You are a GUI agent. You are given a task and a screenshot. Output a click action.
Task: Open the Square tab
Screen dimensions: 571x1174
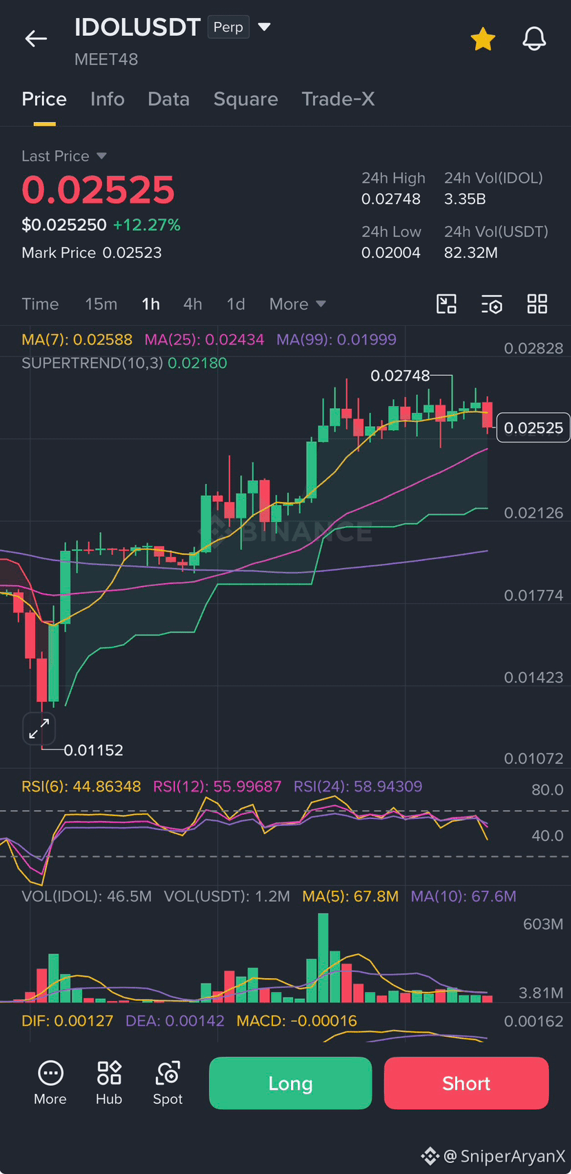pos(246,99)
